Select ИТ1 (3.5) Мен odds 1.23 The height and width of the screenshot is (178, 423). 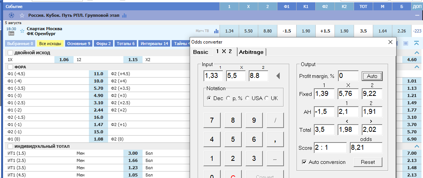pyautogui.click(x=133, y=168)
